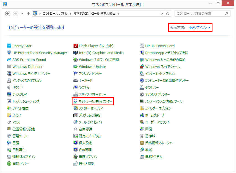
Task: Open フォルダー オプション link
Action: [158, 108]
